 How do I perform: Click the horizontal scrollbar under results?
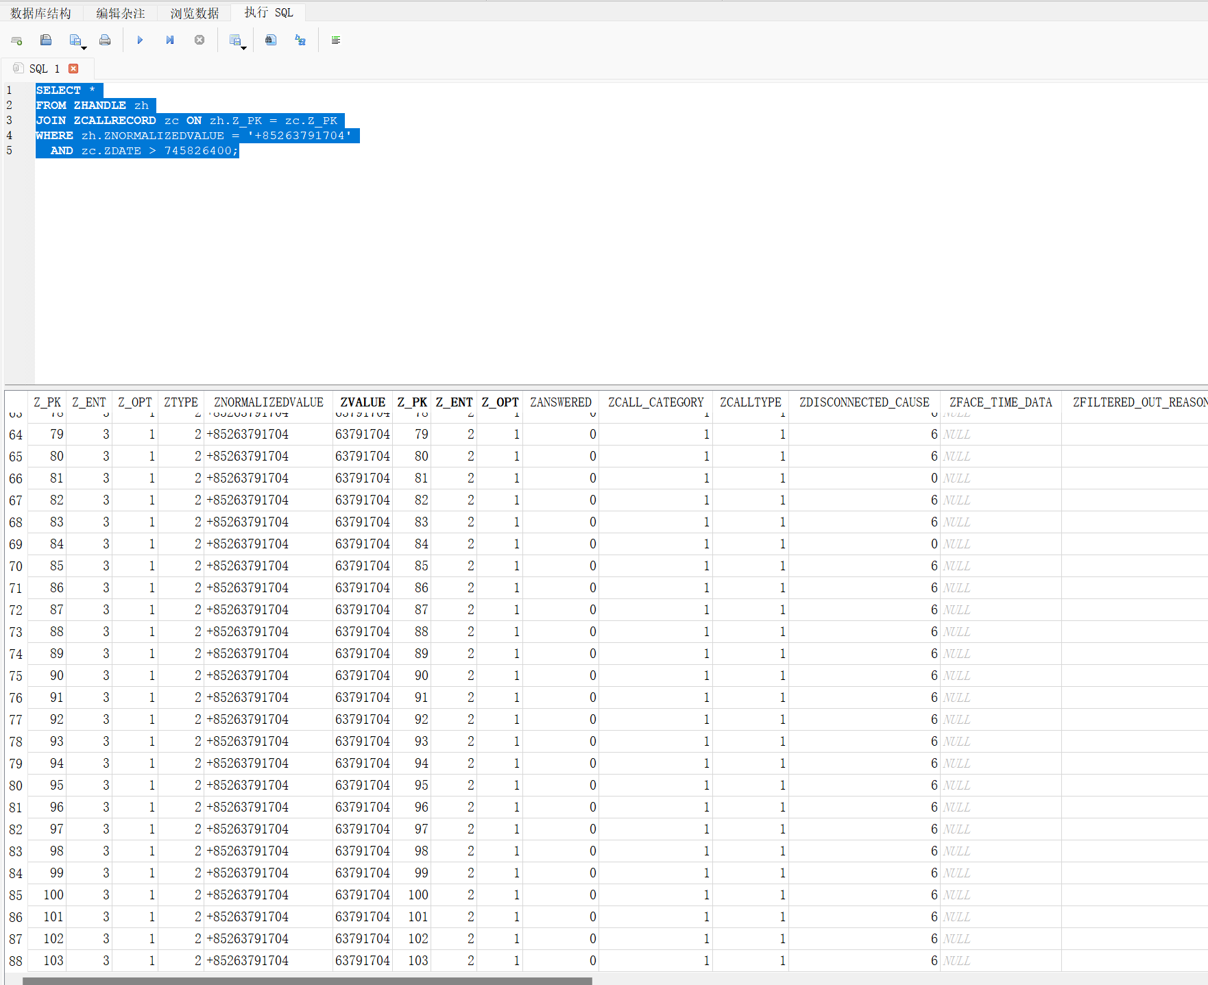click(x=307, y=981)
